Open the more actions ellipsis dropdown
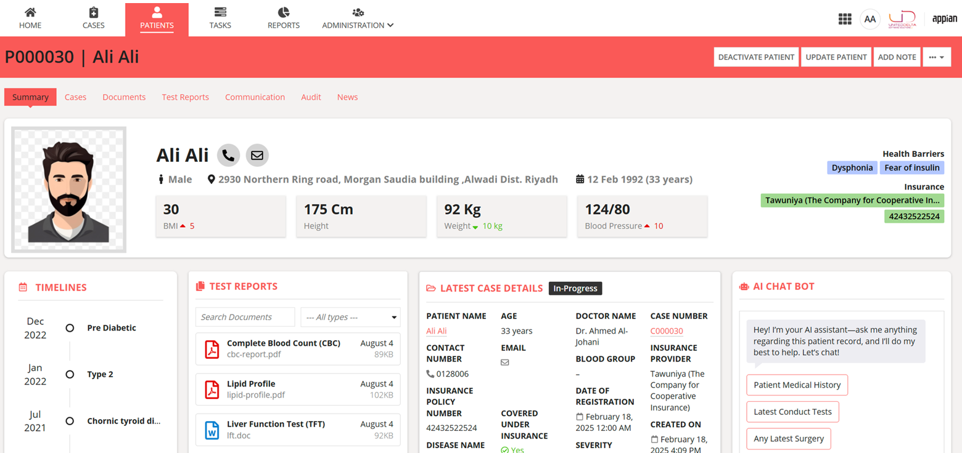 click(937, 57)
